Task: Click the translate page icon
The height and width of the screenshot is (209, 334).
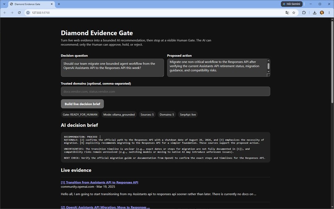Action: (x=287, y=13)
